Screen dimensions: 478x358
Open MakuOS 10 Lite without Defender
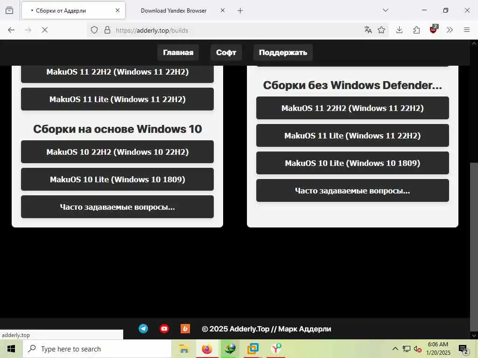click(352, 163)
